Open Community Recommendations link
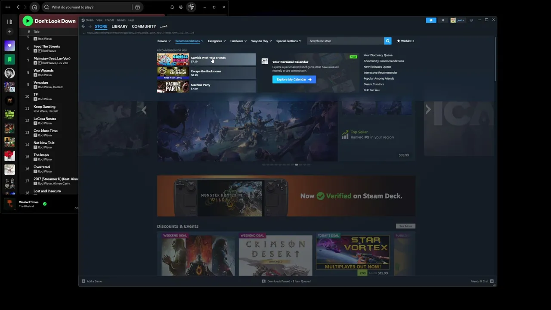Screen dimensions: 551x310 (384, 61)
